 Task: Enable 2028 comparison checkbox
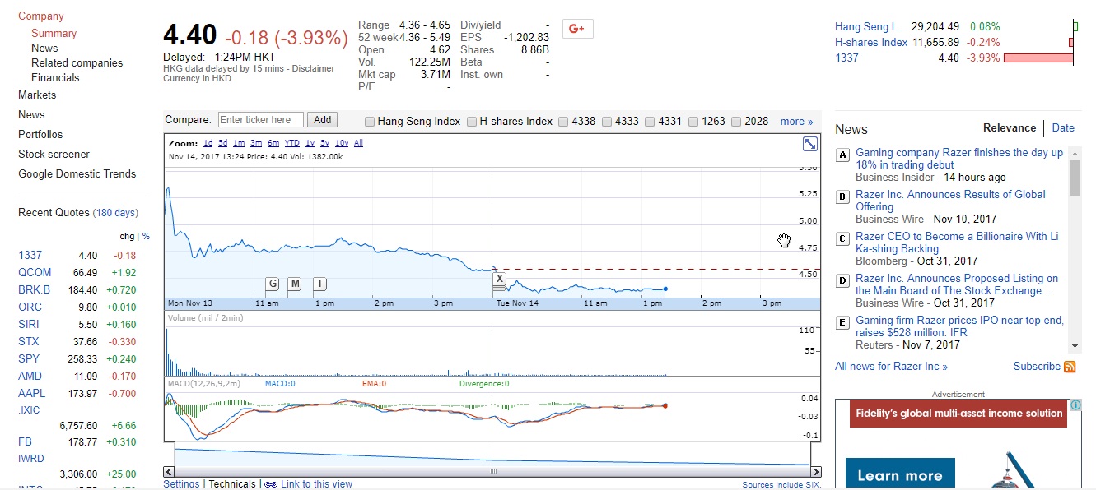(736, 122)
